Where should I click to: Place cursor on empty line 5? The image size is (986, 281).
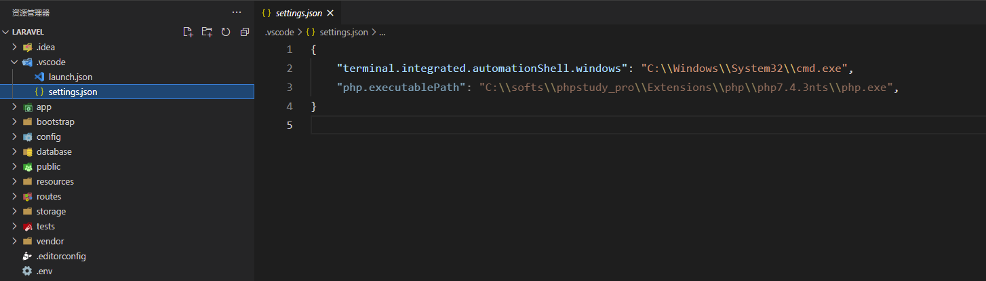point(648,126)
